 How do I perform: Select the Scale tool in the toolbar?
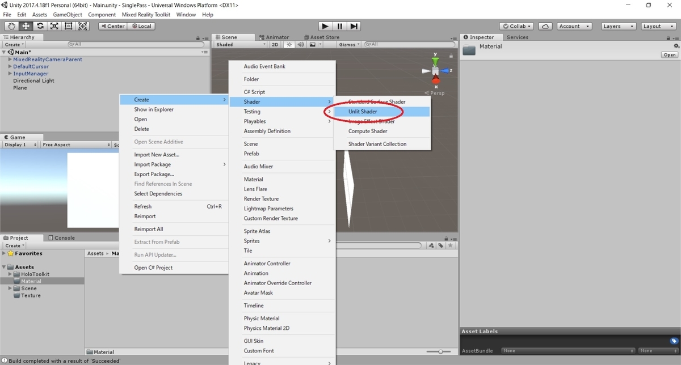(54, 26)
